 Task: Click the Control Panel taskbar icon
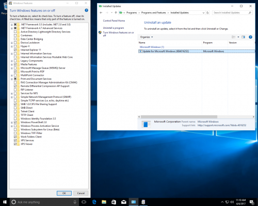(x=134, y=202)
